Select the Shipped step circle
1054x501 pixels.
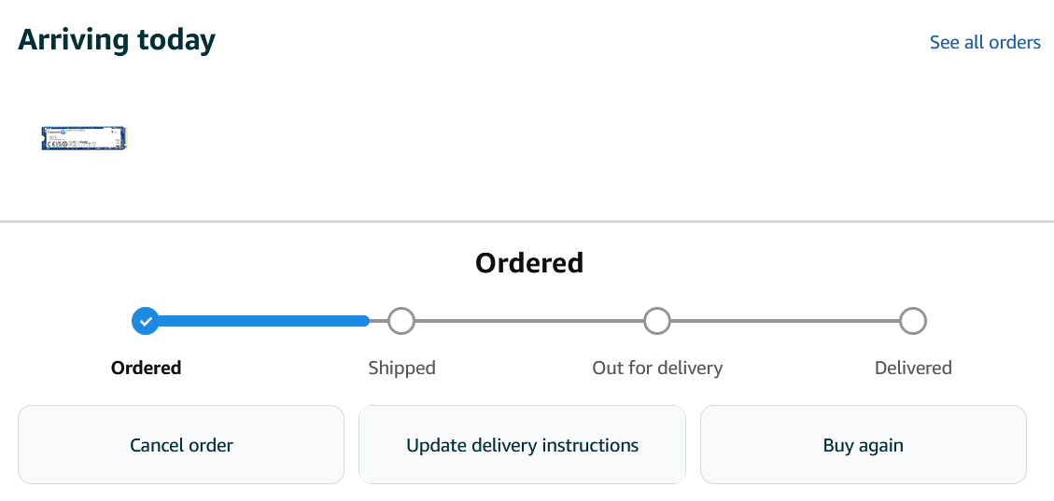click(401, 321)
